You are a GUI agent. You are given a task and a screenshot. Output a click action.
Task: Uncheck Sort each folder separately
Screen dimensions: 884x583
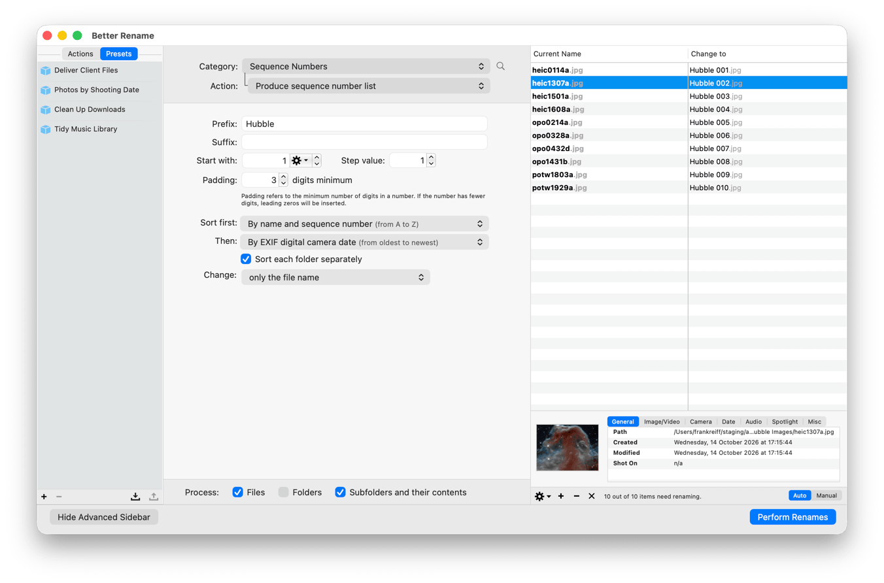coord(246,259)
